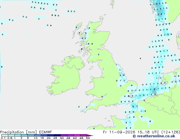Pick the 25–30 mm dark navy swatch
This screenshot has width=180, height=139.
[x=57, y=135]
